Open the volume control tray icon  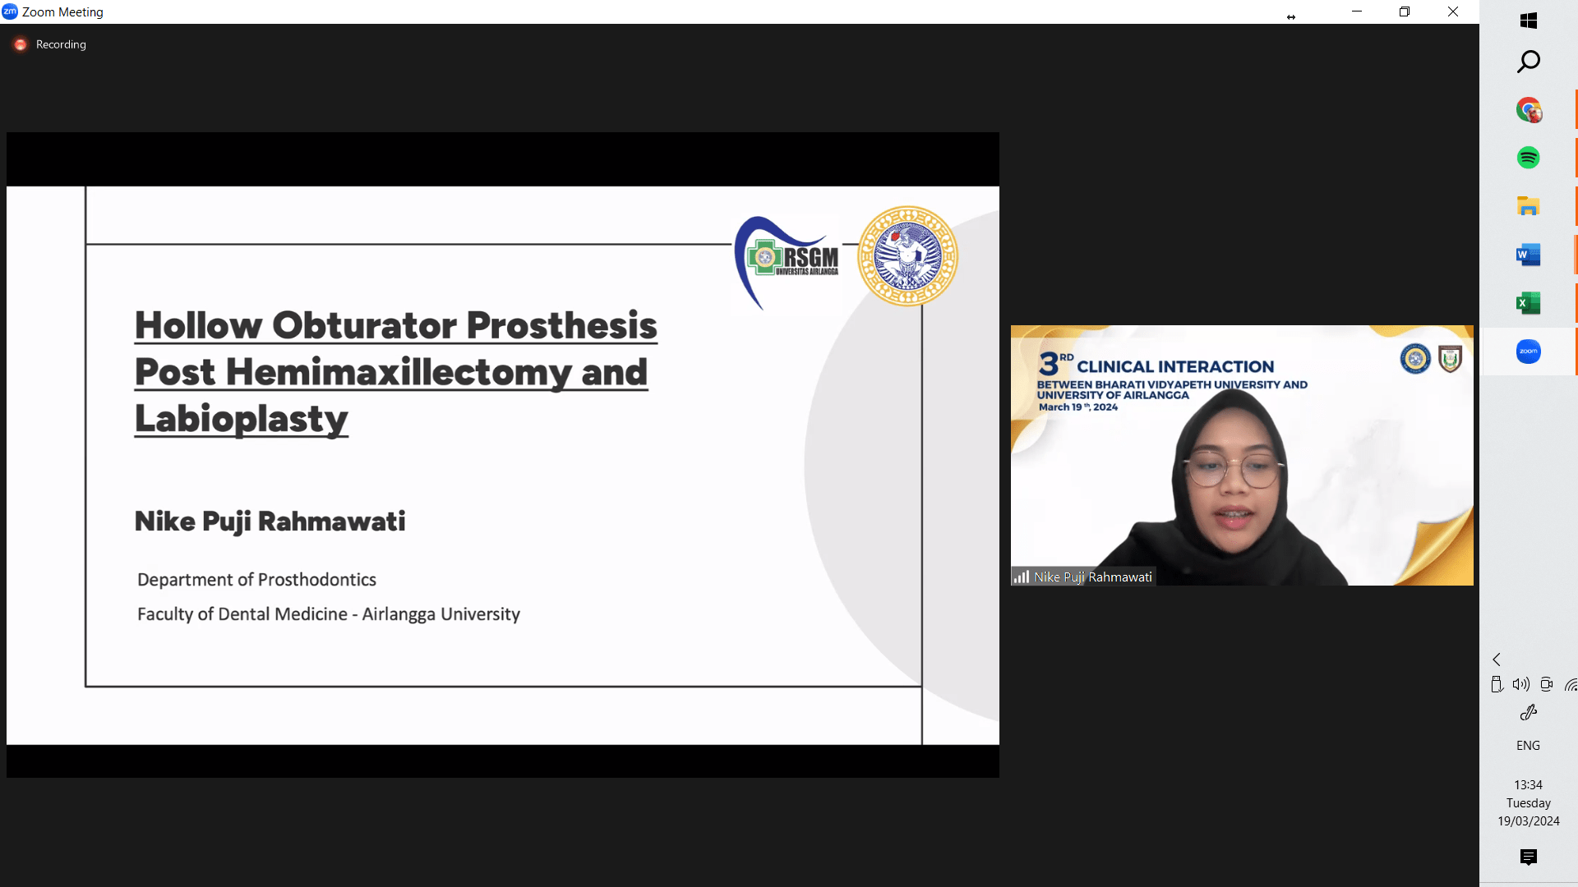click(x=1521, y=684)
